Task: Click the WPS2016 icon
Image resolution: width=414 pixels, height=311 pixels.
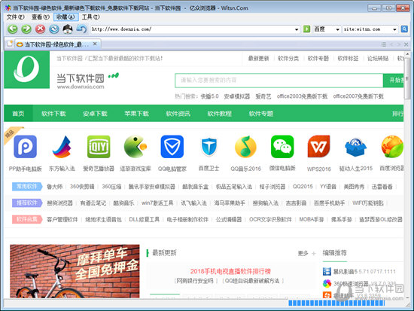Action: pos(319,147)
